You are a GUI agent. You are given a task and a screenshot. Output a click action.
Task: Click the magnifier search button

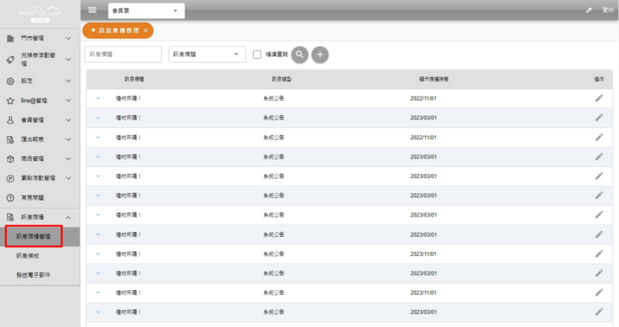coord(300,54)
